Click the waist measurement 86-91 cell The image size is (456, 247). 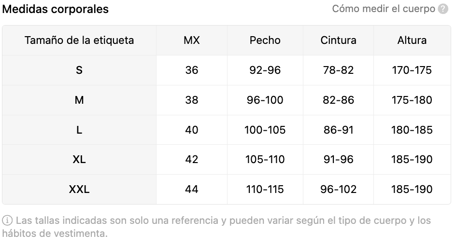pyautogui.click(x=338, y=130)
